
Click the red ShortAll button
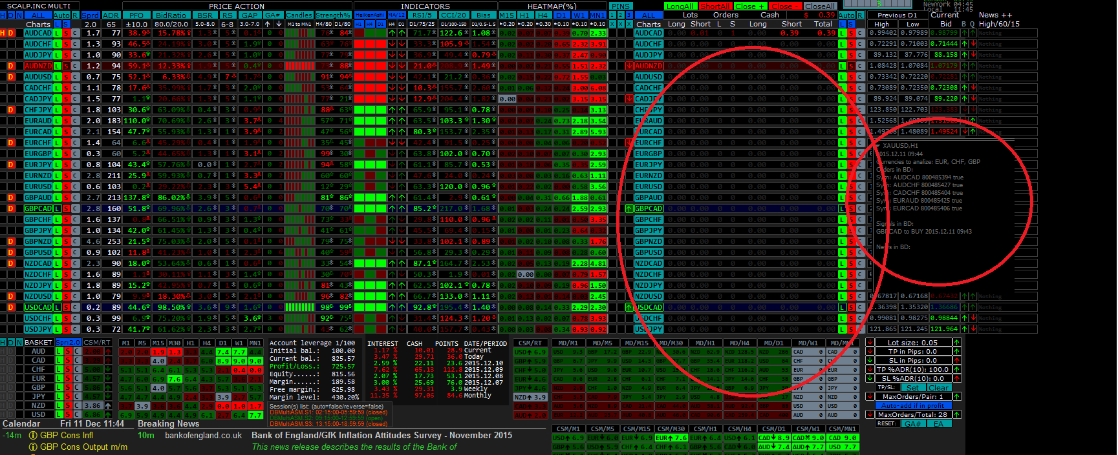point(716,6)
